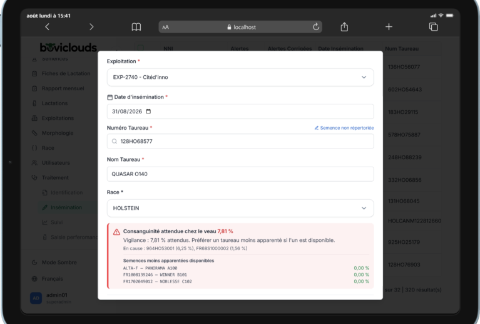Screen dimensions: 480x324
Task: Select the ALTA-F — PANORAMA A100 semence
Action: (246, 268)
